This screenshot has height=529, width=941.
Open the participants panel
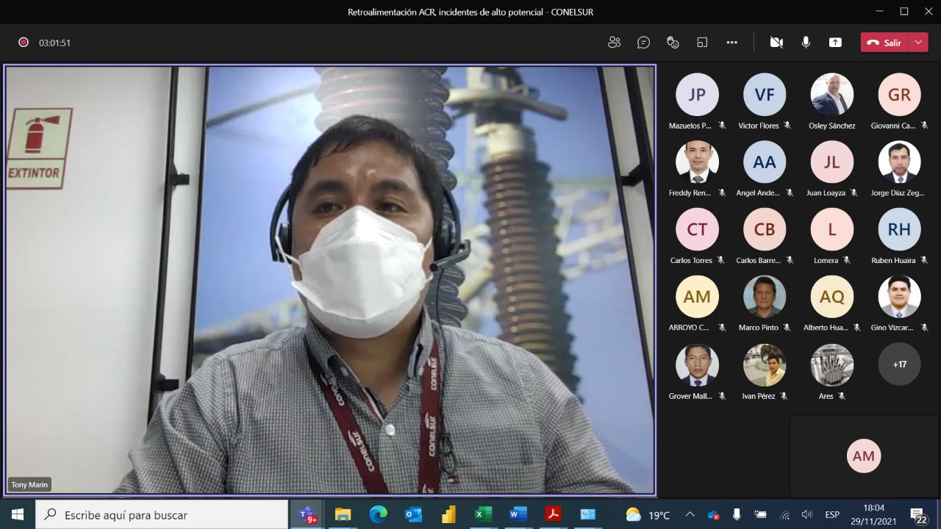[x=614, y=43]
